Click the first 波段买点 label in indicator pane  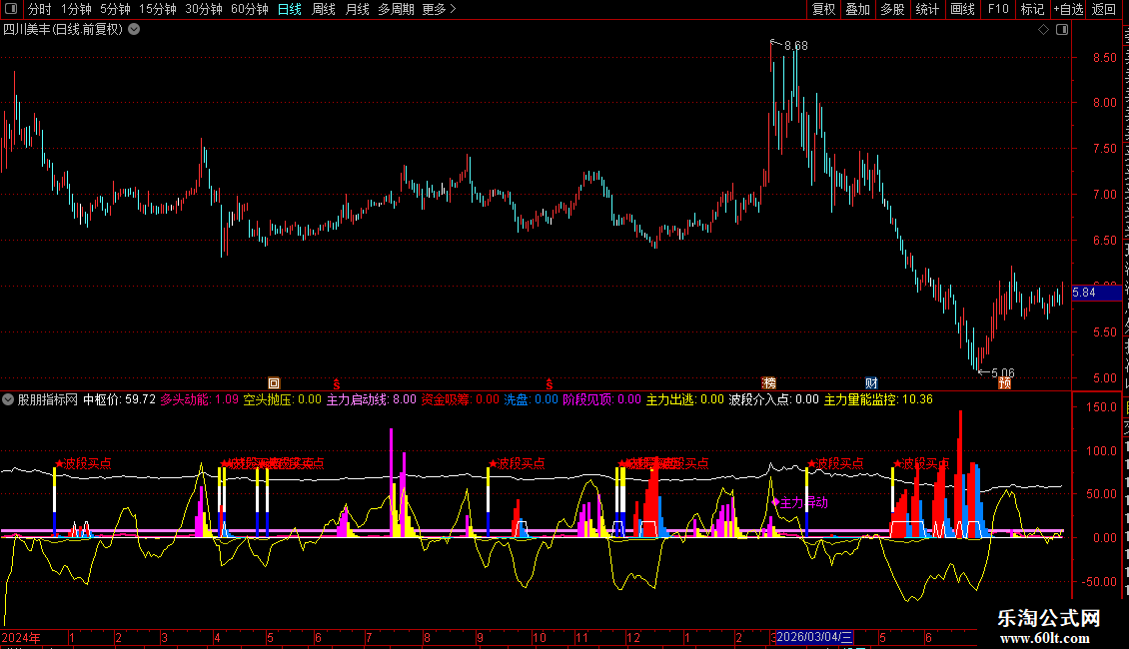pyautogui.click(x=84, y=463)
